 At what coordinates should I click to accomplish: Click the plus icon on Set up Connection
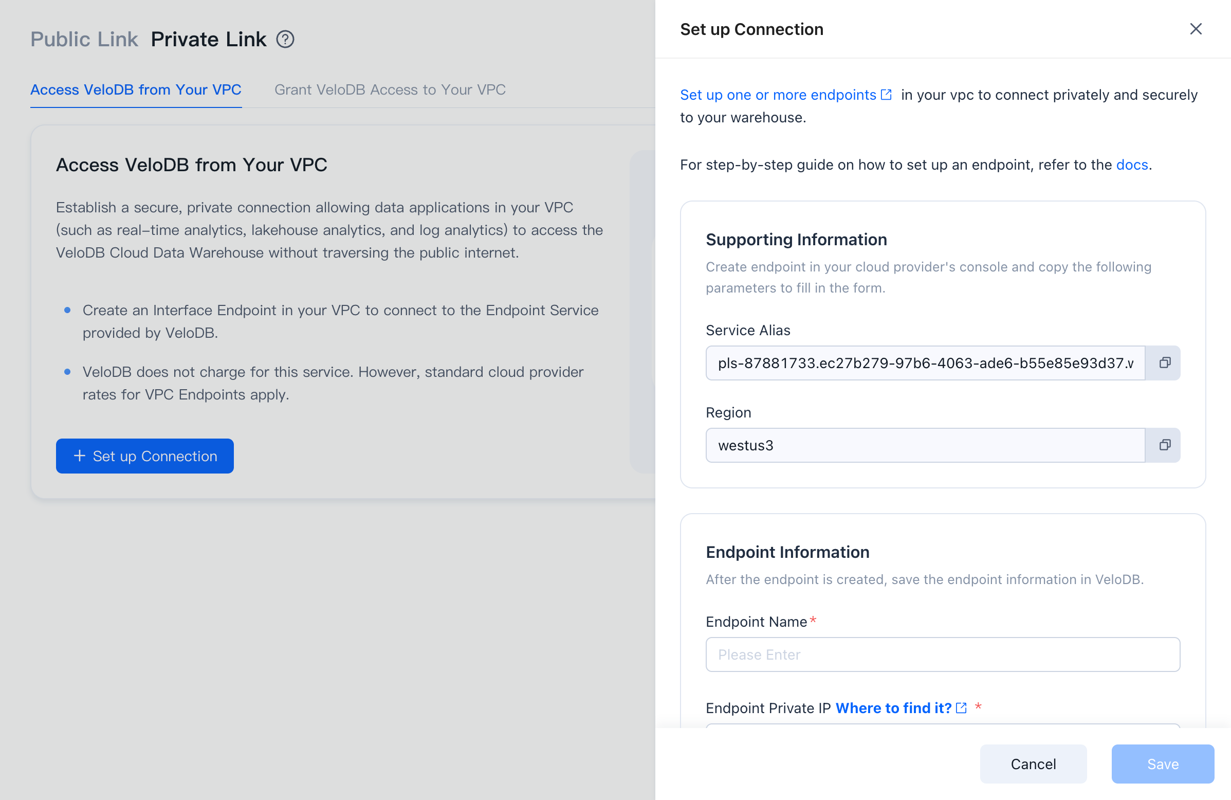click(x=79, y=456)
